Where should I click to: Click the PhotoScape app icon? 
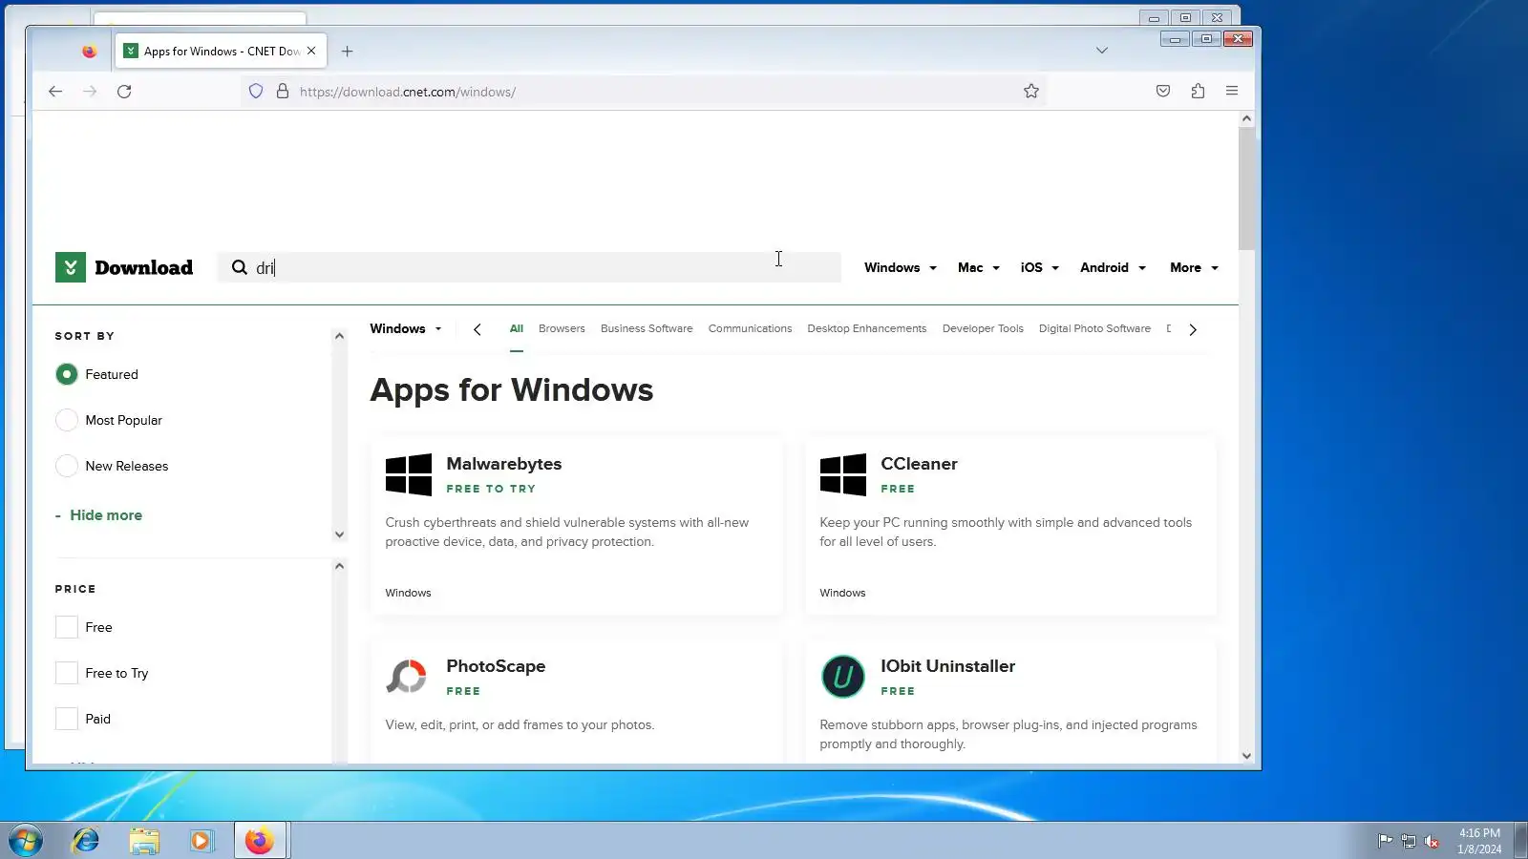407,677
